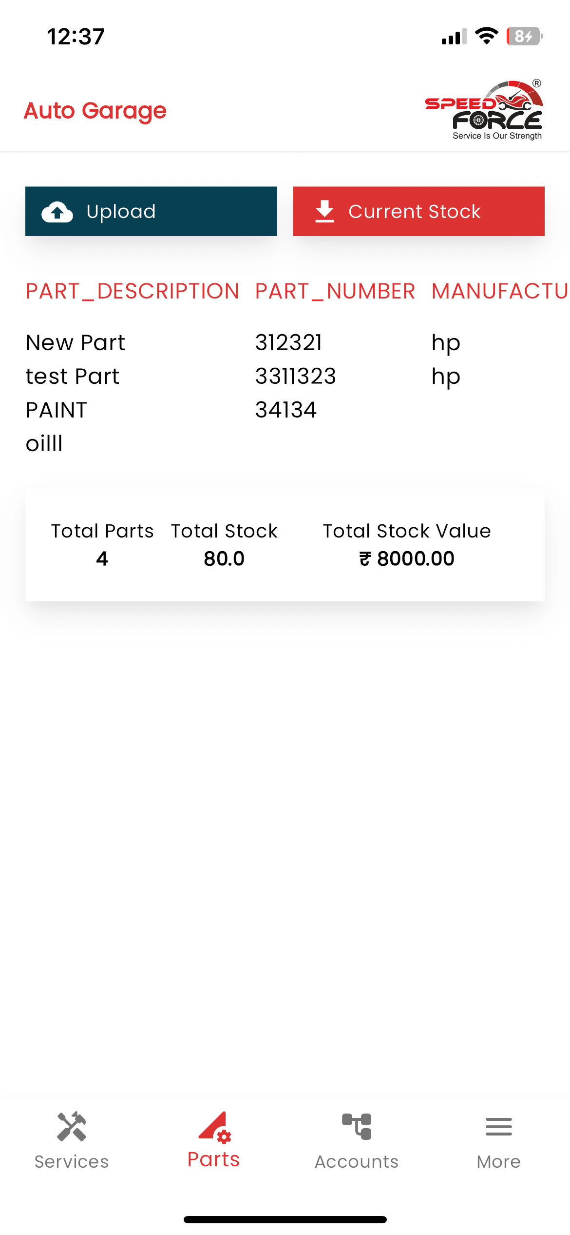Tap the Auto Garage title
This screenshot has width=570, height=1235.
[x=95, y=111]
